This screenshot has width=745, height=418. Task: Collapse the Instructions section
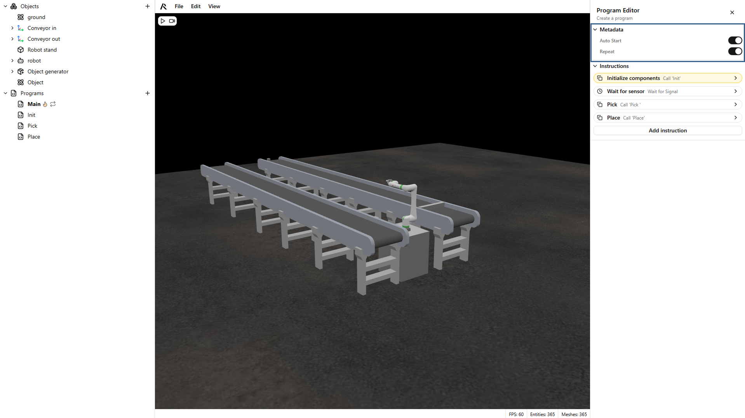[x=595, y=66]
